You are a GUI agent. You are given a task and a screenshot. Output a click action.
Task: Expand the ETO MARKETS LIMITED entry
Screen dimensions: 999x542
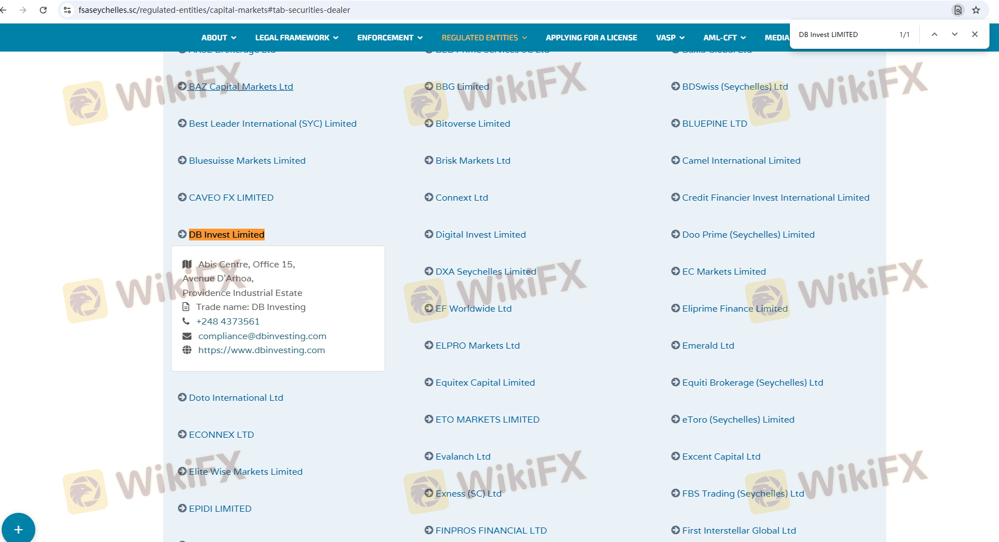pyautogui.click(x=488, y=419)
